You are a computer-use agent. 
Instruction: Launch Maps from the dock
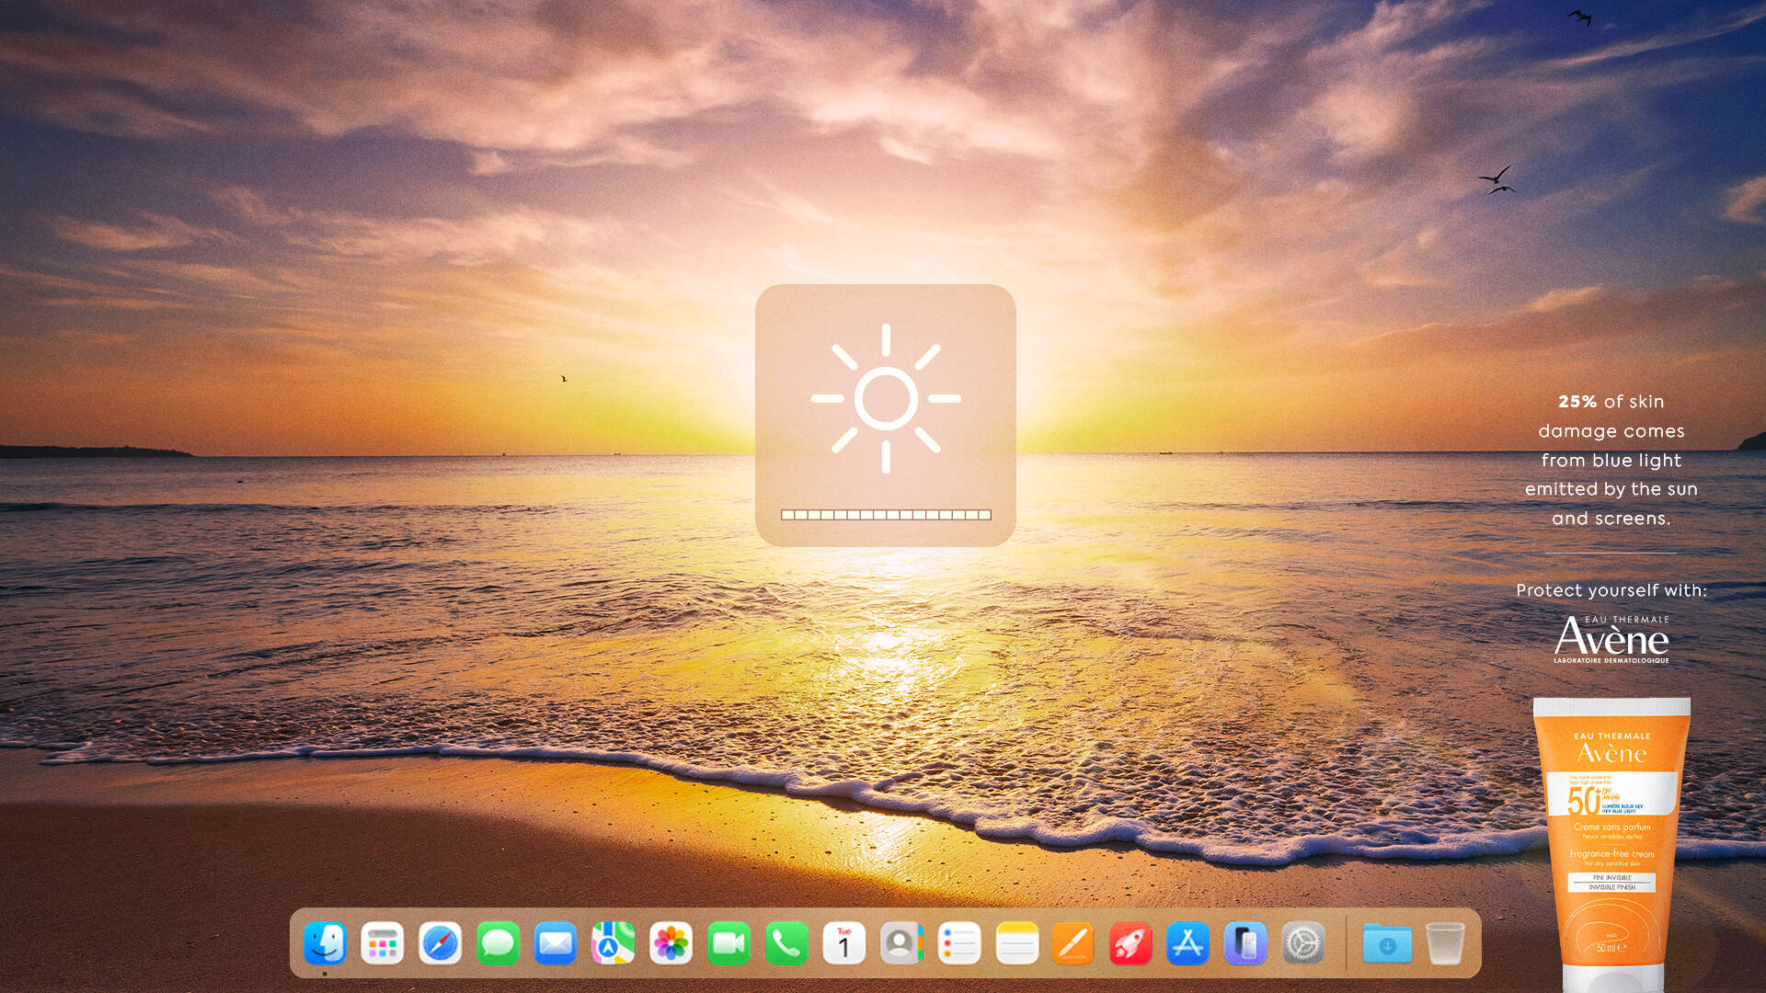(x=613, y=943)
